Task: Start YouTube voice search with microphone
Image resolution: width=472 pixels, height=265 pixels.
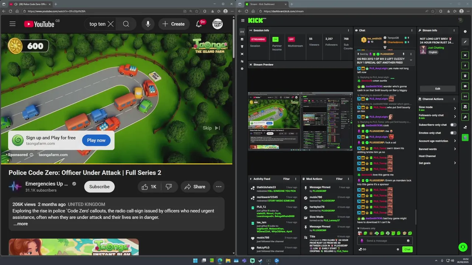Action: (148, 24)
